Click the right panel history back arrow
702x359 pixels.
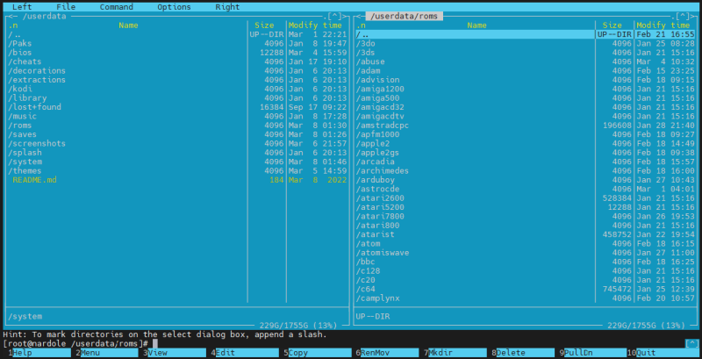[x=359, y=17]
